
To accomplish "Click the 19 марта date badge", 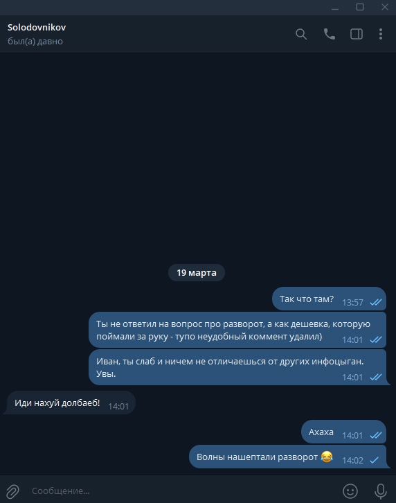I will coord(197,273).
